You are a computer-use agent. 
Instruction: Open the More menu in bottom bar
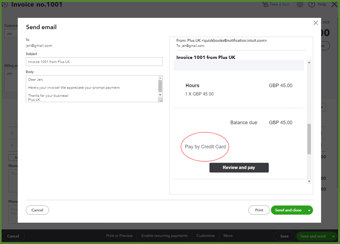click(228, 236)
